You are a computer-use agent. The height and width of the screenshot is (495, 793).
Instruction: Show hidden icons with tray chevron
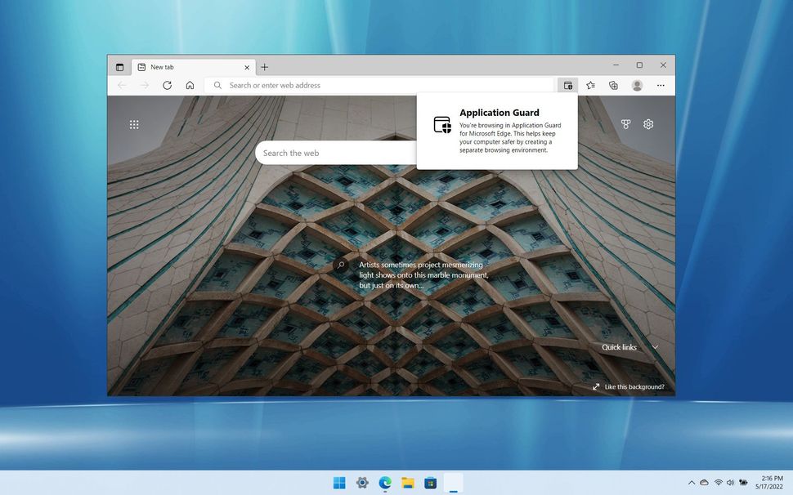(x=692, y=483)
